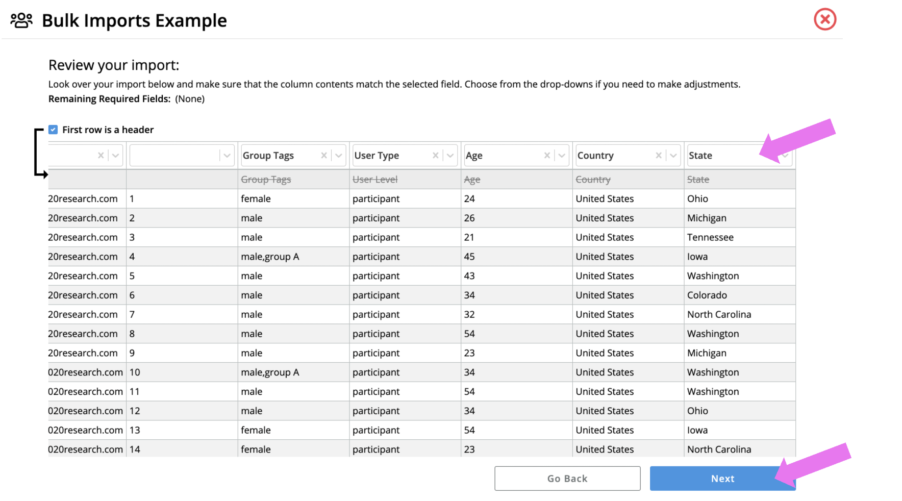Screen dimensions: 902x501
Task: Clear the Age column selection
Action: (x=547, y=156)
